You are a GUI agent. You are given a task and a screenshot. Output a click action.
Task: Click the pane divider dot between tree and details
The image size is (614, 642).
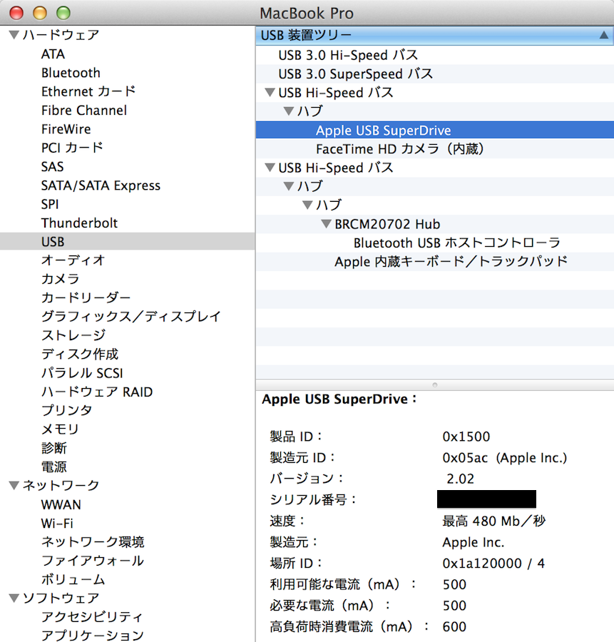[434, 385]
